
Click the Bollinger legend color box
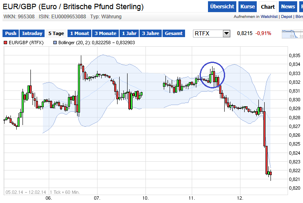[55, 43]
